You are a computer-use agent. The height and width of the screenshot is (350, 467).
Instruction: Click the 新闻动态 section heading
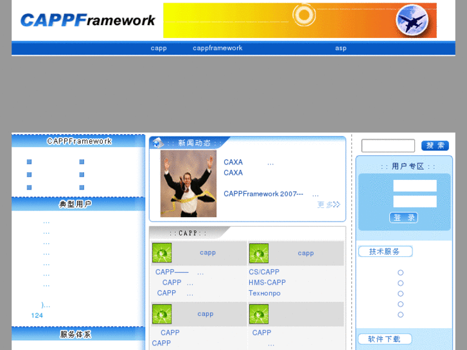pyautogui.click(x=194, y=143)
